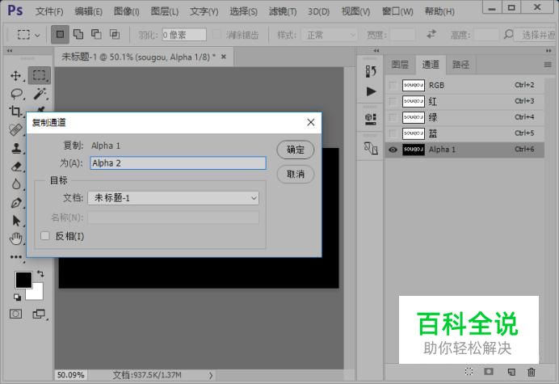Create new channel icon
This screenshot has height=384, width=559.
511,372
